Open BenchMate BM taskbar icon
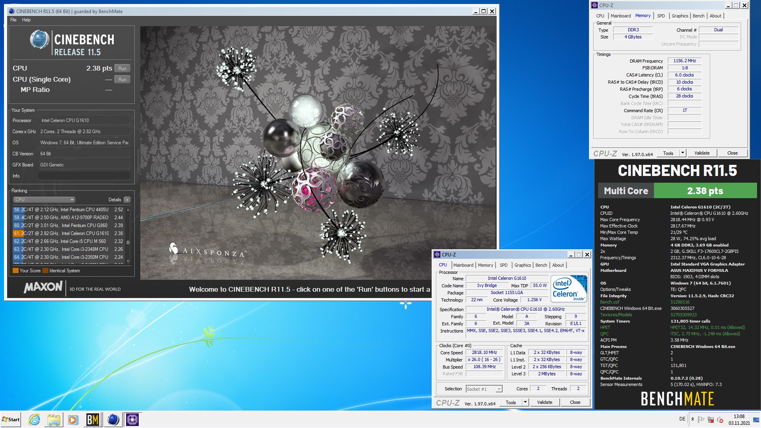The width and height of the screenshot is (761, 428). (x=93, y=419)
